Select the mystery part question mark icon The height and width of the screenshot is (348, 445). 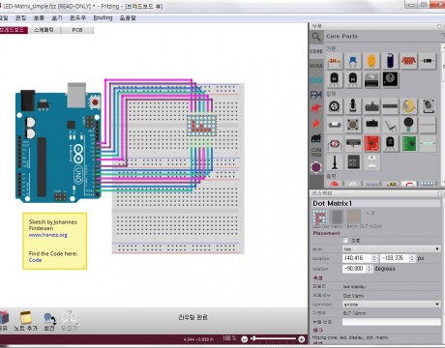390,79
